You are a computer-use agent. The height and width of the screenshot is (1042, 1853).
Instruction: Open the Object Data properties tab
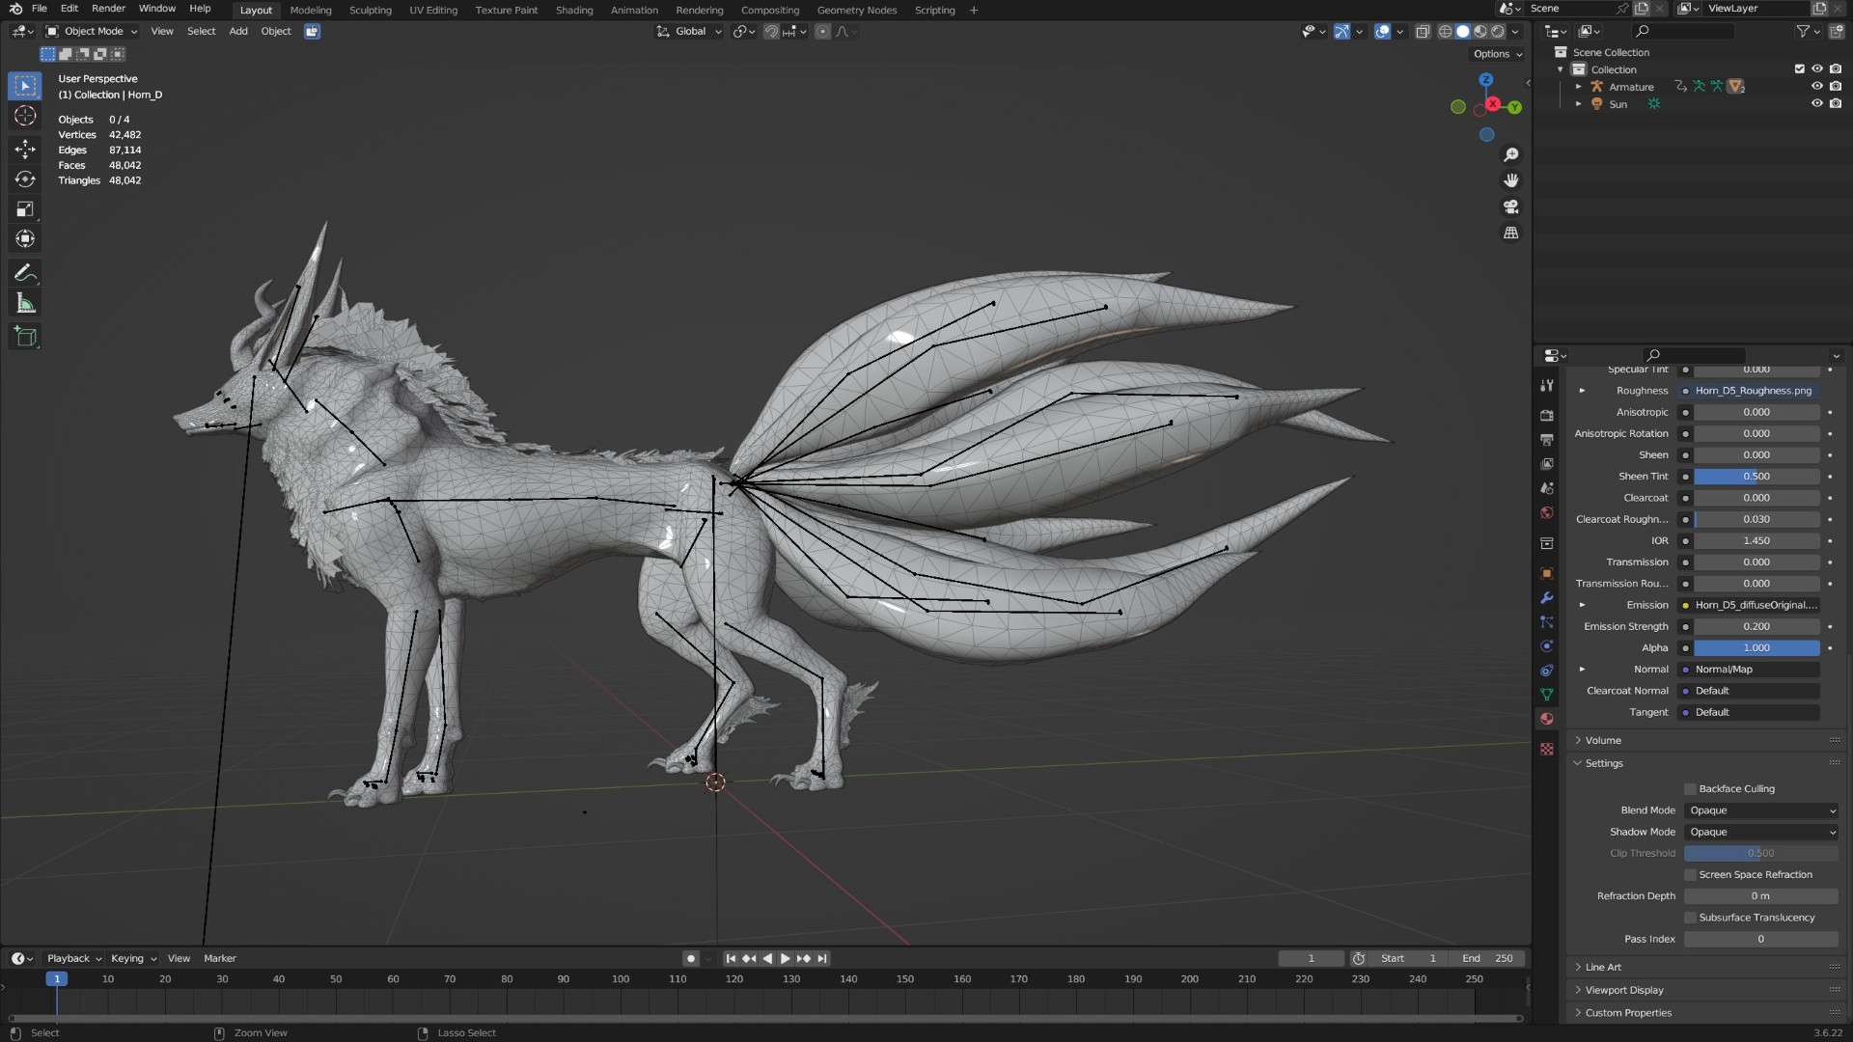[x=1547, y=695]
